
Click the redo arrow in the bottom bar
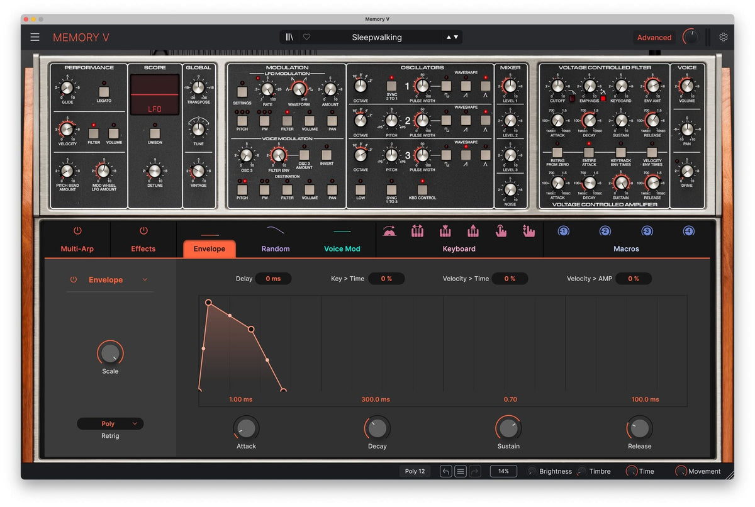pos(475,471)
